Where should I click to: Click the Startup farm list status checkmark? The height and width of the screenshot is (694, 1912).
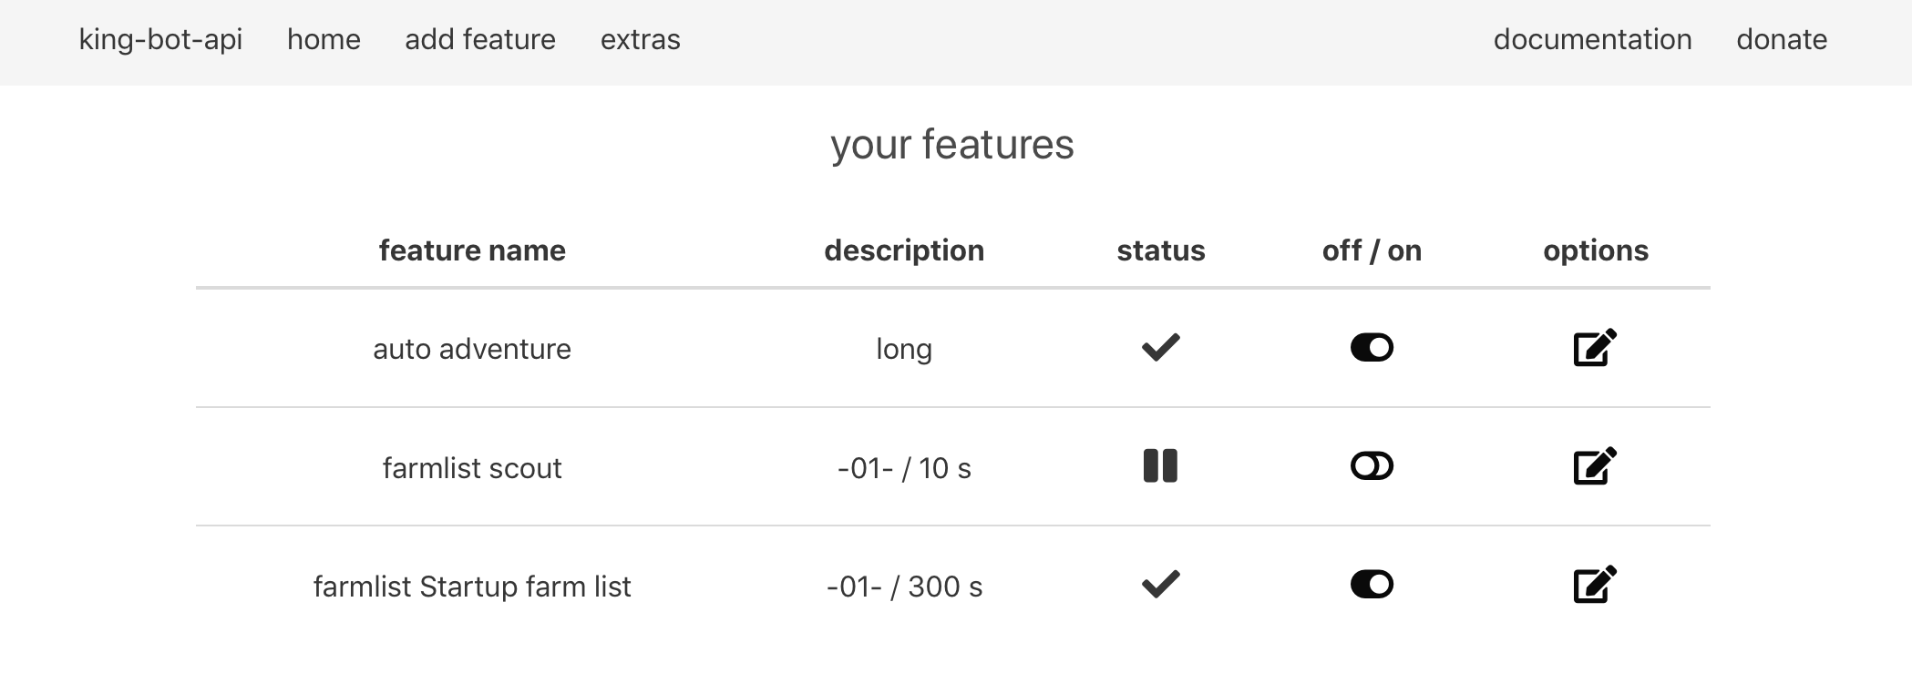[x=1160, y=585]
